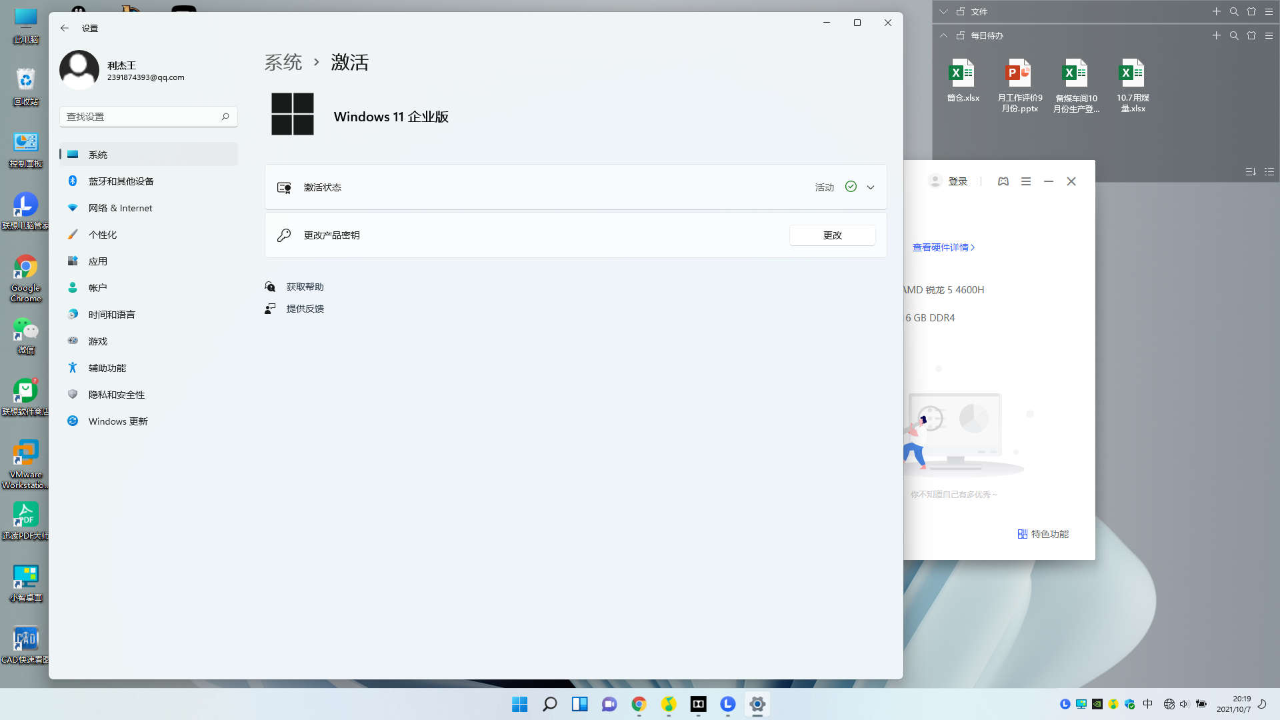Click the search icon in 每日待办 panel
The height and width of the screenshot is (720, 1280).
coord(1234,35)
